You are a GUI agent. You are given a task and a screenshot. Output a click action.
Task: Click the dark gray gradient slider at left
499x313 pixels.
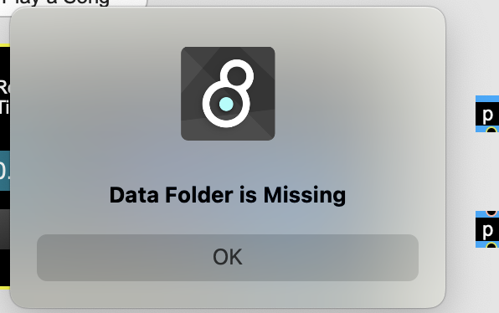click(5, 229)
